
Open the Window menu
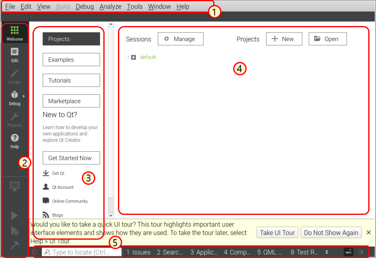[x=159, y=7]
